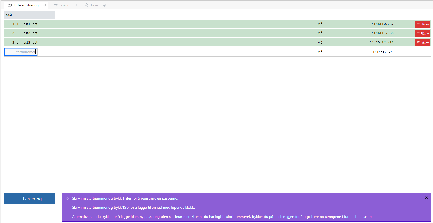Click the plus icon on Passering button
Viewport: 433px width, 223px height.
tap(10, 199)
